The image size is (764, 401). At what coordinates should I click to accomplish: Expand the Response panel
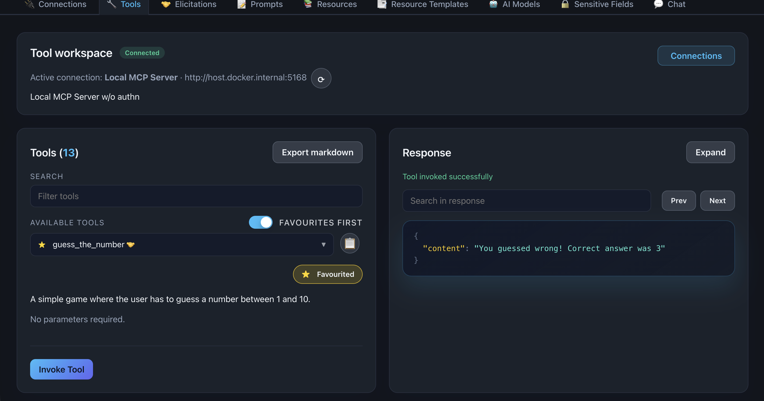[710, 152]
